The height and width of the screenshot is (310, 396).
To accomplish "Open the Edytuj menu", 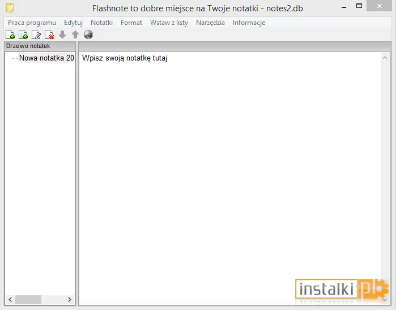I will pyautogui.click(x=73, y=23).
